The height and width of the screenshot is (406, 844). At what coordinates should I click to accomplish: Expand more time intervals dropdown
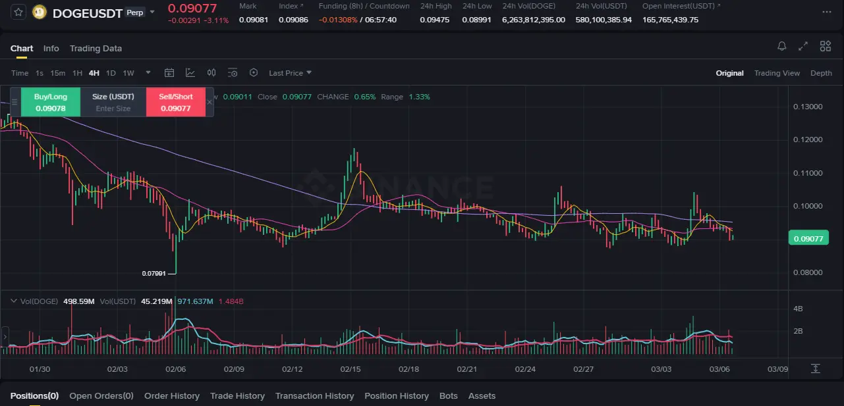coord(148,73)
